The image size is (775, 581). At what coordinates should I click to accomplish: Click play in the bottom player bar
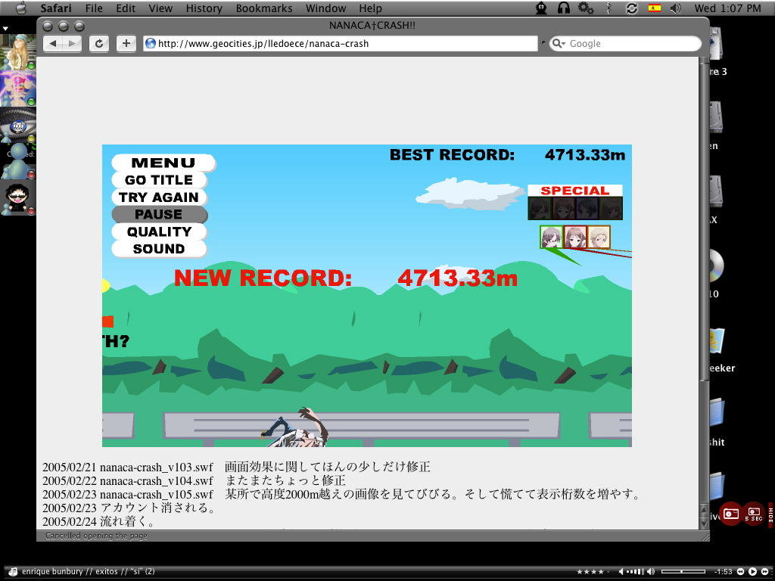click(752, 572)
